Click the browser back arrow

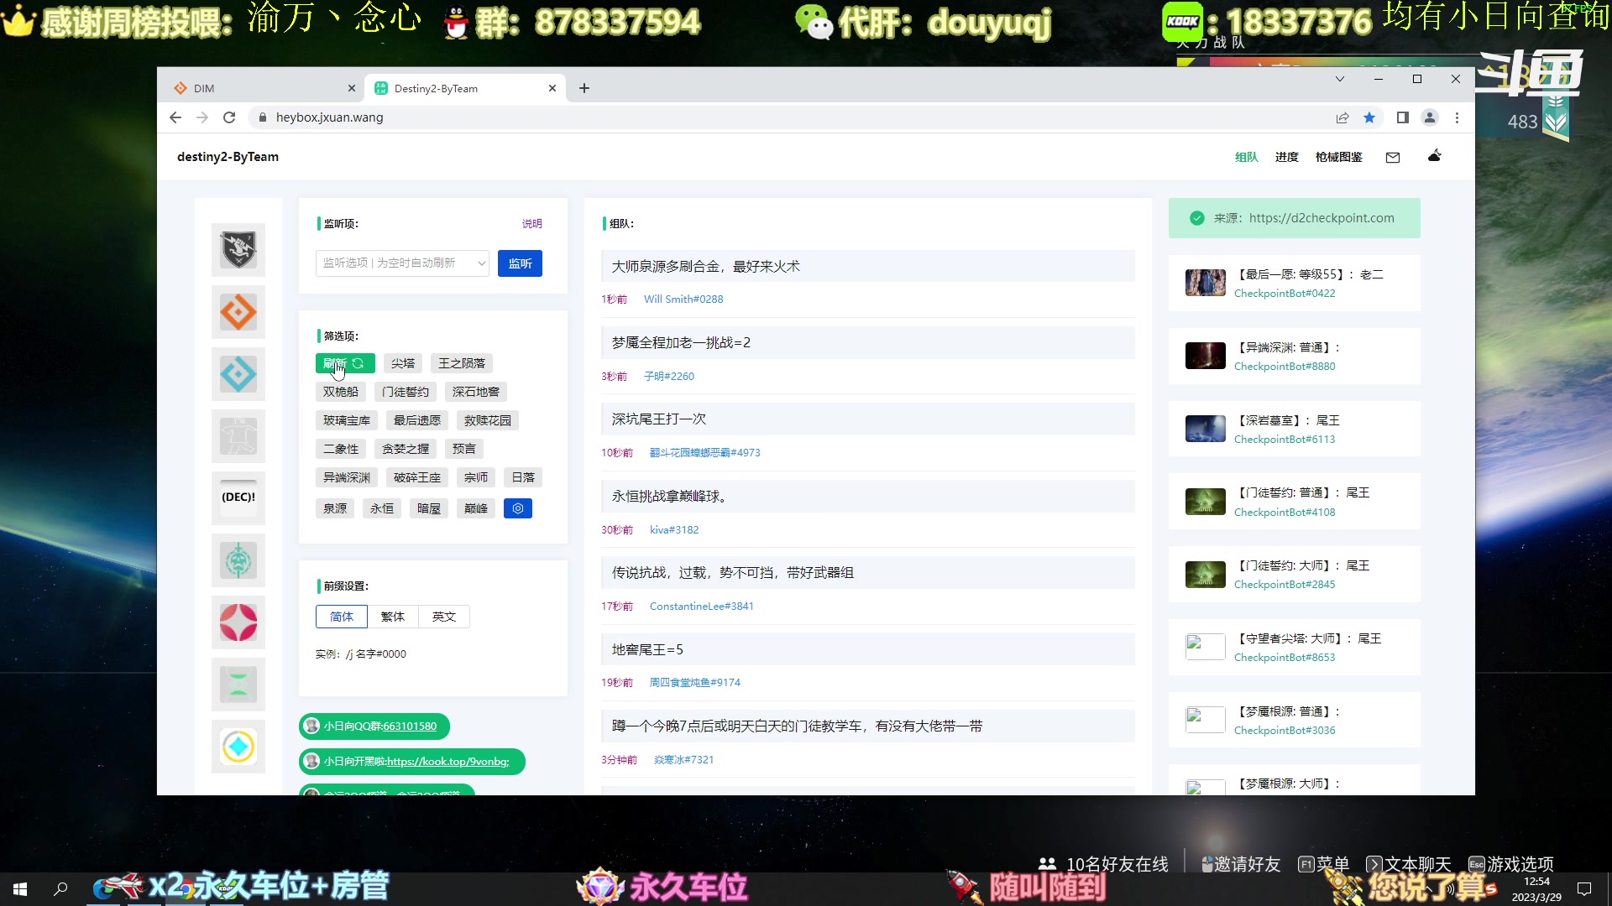point(175,117)
